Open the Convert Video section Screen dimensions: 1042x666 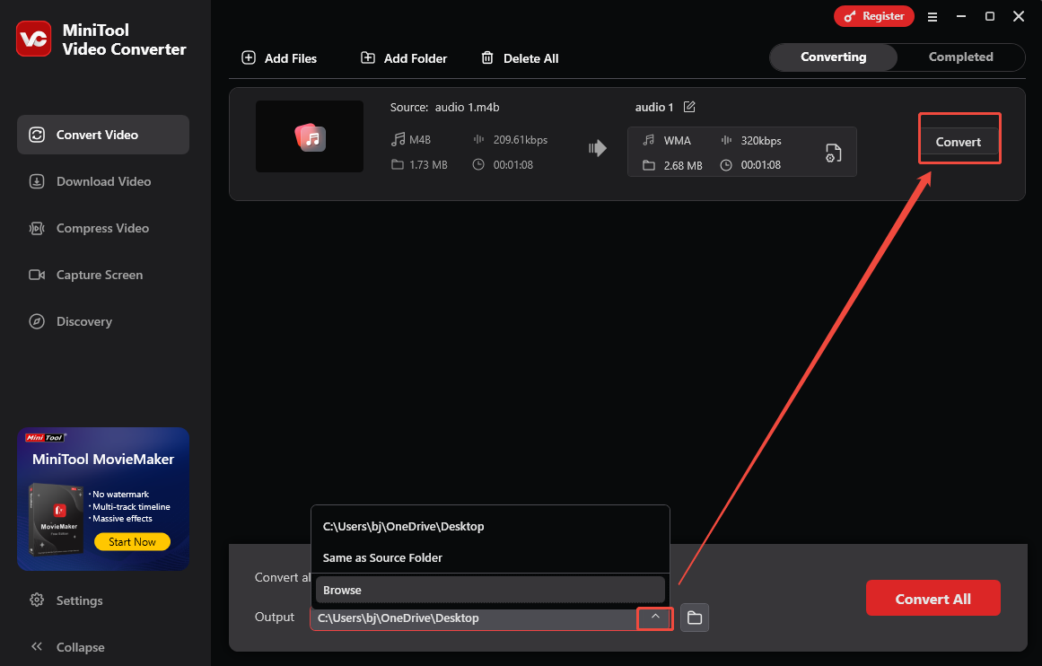(x=103, y=135)
